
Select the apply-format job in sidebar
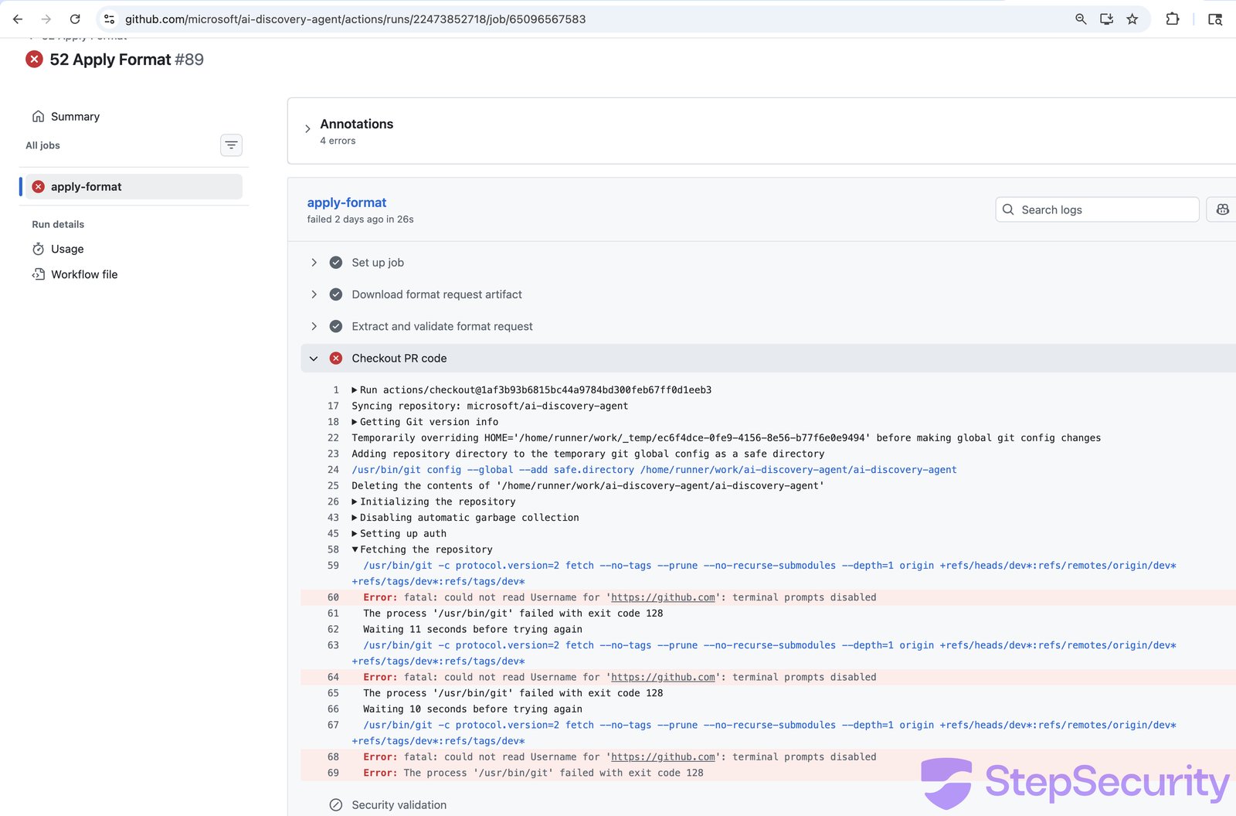(x=134, y=187)
